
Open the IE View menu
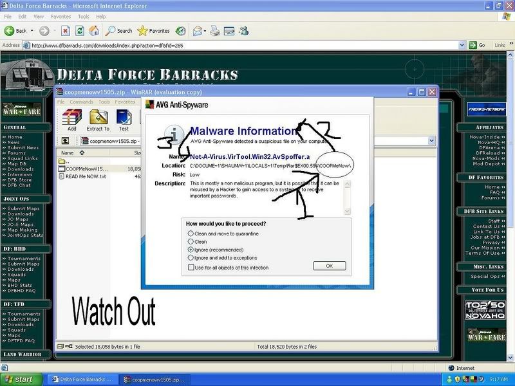(x=39, y=17)
